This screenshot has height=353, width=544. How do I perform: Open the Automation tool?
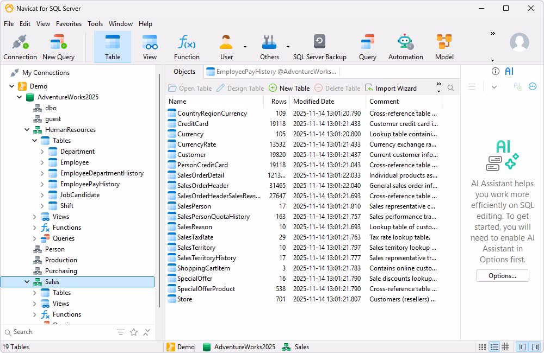tap(406, 47)
